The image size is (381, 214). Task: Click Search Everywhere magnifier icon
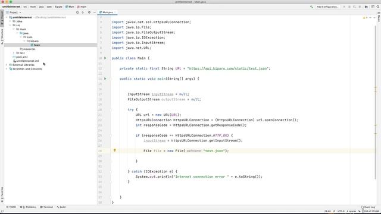(x=378, y=7)
